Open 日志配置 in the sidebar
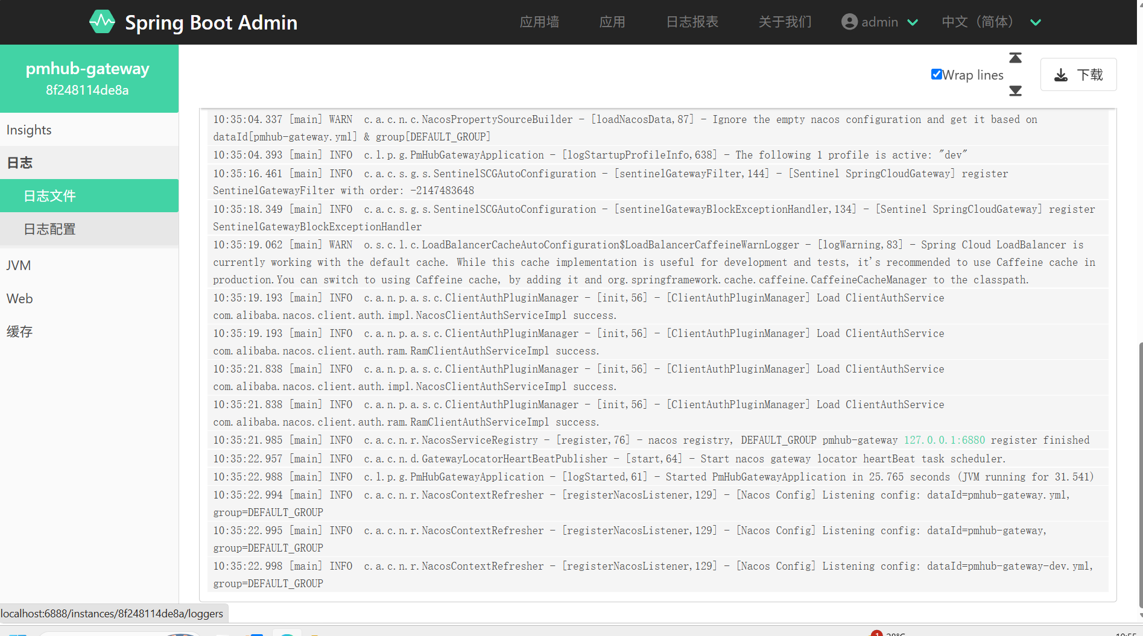This screenshot has width=1143, height=636. click(x=89, y=229)
